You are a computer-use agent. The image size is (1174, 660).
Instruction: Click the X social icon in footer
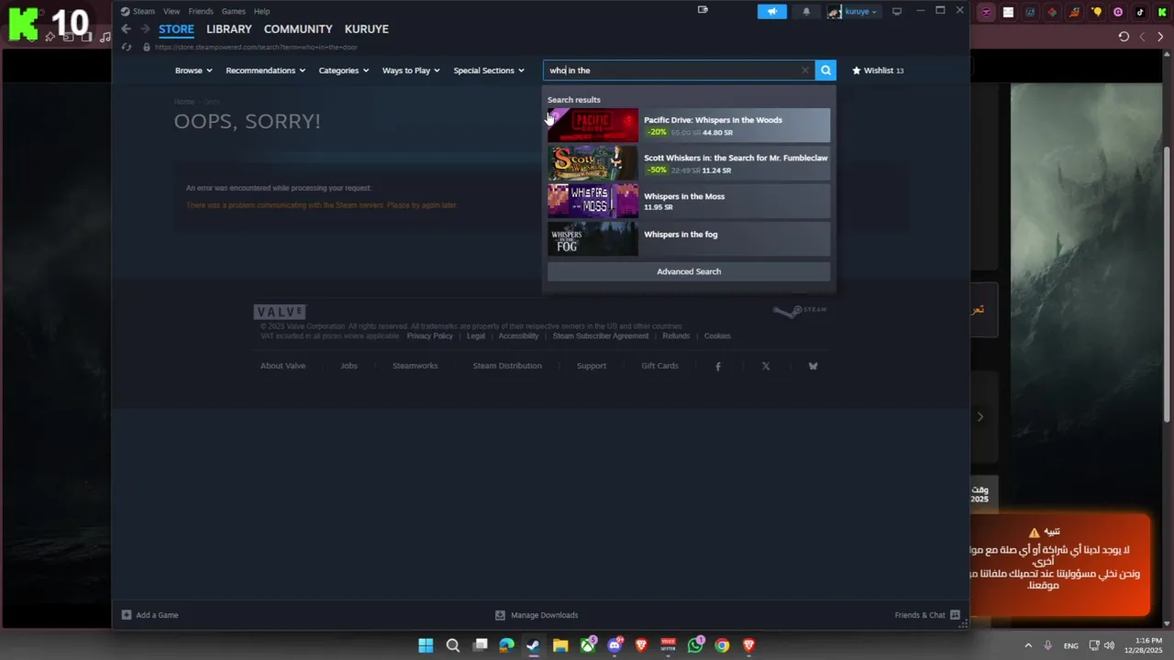coord(766,366)
